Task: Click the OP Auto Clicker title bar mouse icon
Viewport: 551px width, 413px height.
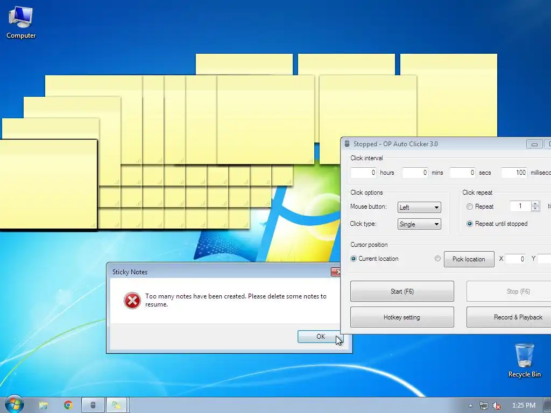Action: tap(347, 144)
